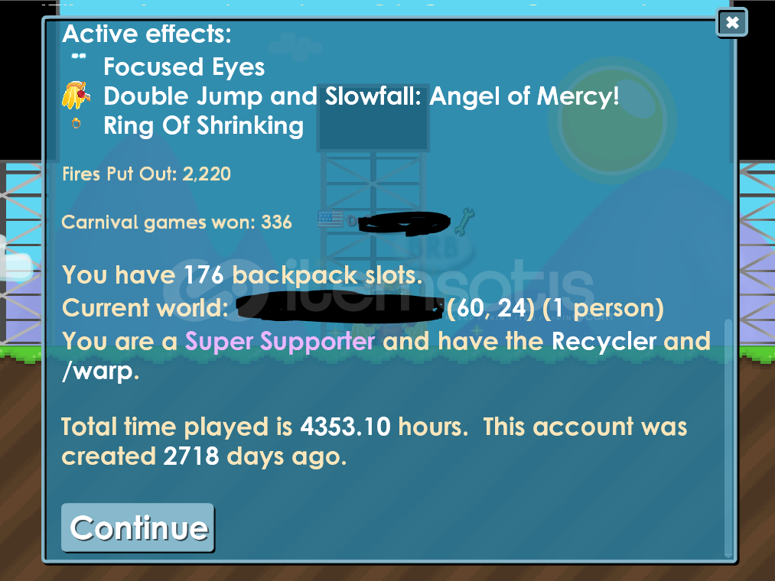Select the Focused Eyes effect icon

(x=78, y=57)
